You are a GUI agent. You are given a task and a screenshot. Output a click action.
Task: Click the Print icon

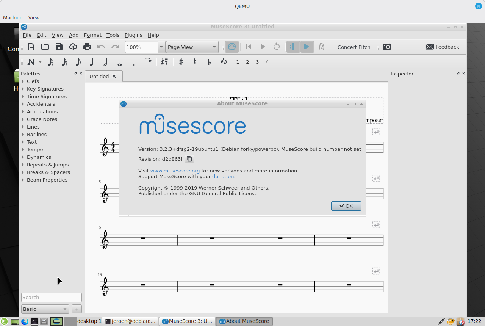click(87, 47)
